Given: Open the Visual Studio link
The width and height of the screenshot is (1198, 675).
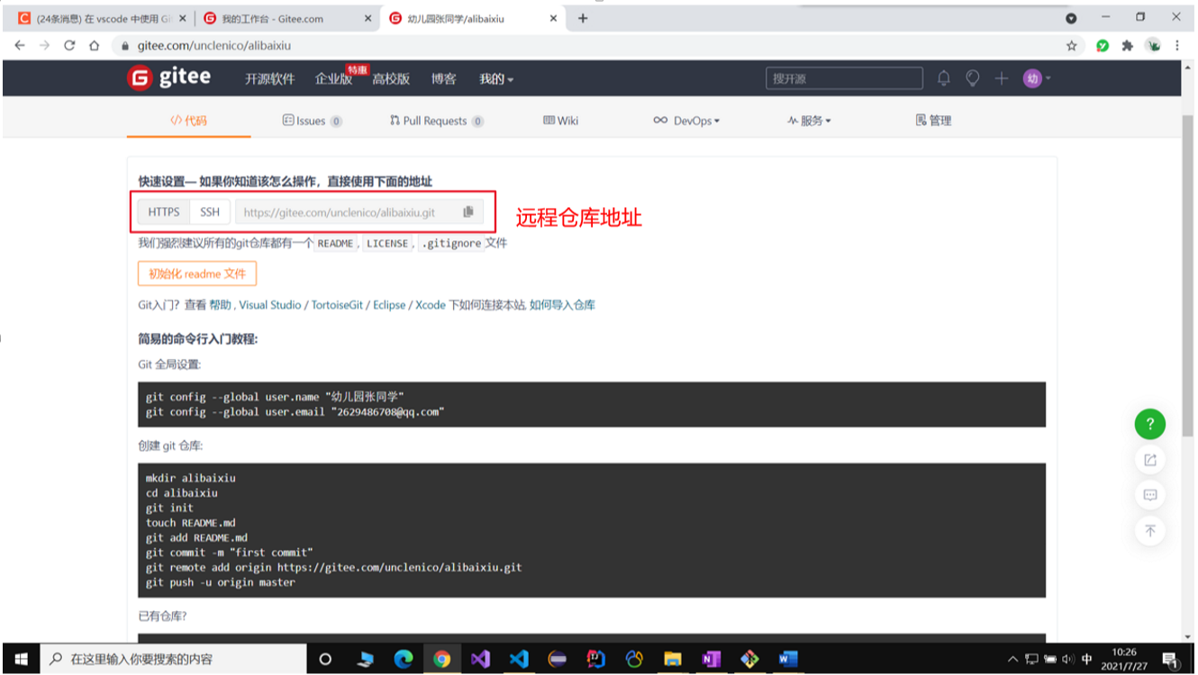Looking at the screenshot, I should (270, 305).
